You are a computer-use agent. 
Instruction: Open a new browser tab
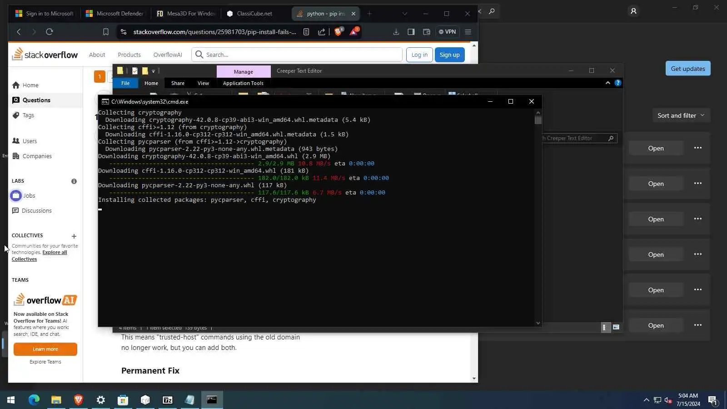[369, 14]
